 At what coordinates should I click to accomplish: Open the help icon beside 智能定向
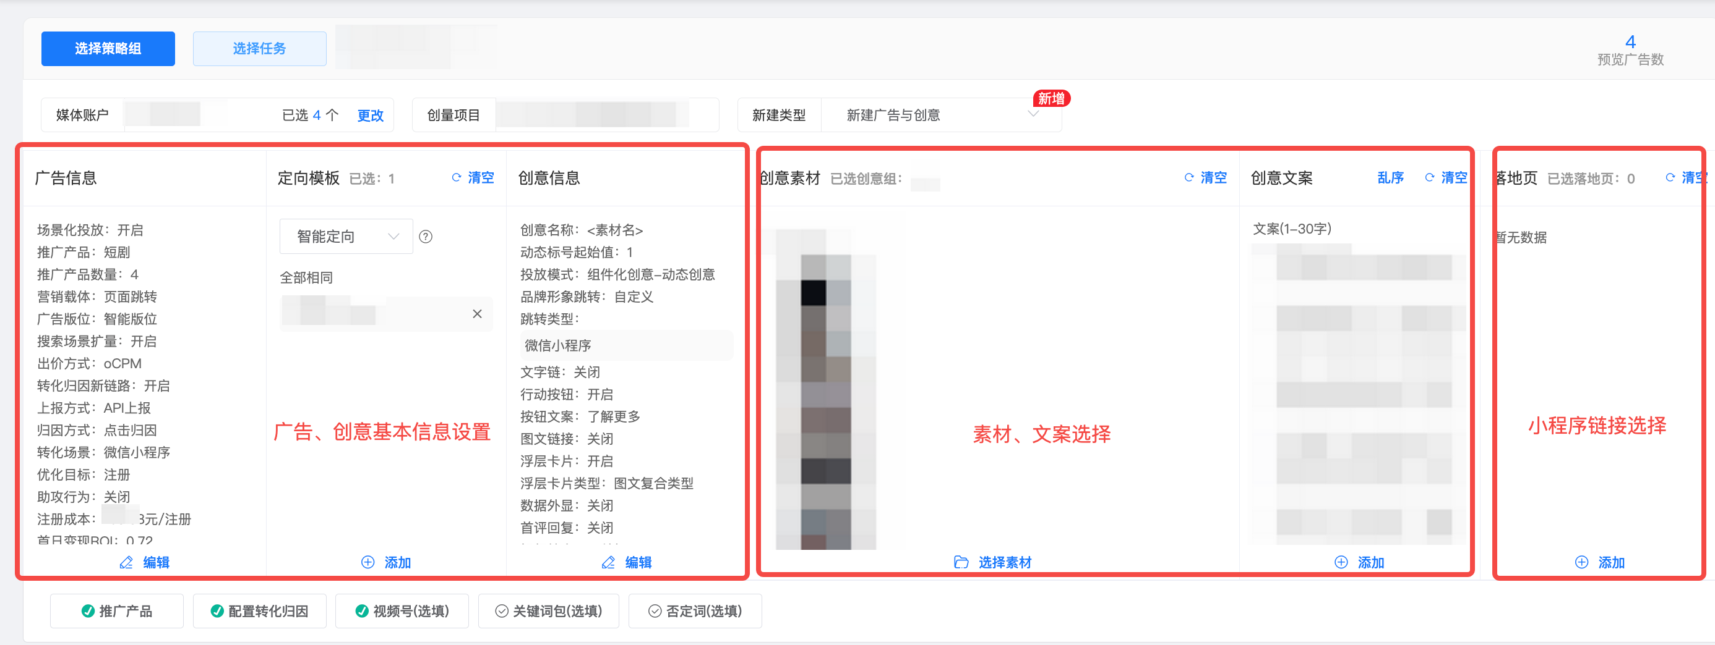[426, 237]
